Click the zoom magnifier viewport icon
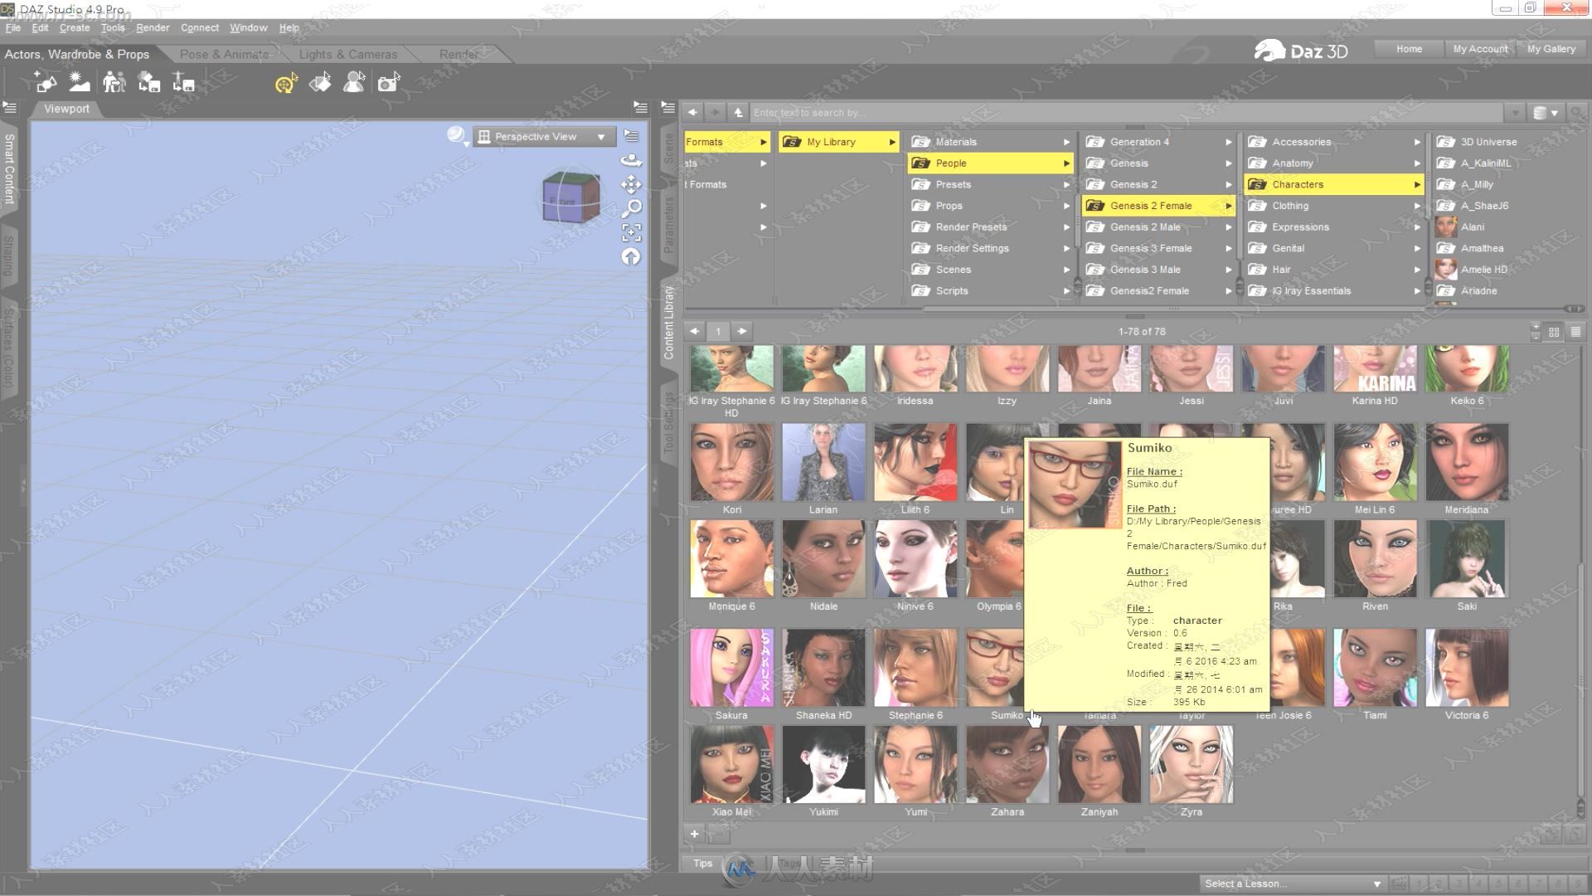This screenshot has width=1592, height=896. pyautogui.click(x=631, y=208)
